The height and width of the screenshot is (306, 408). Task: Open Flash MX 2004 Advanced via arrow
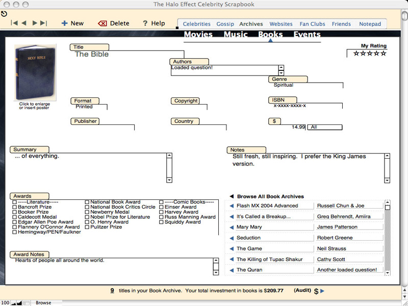coord(232,206)
